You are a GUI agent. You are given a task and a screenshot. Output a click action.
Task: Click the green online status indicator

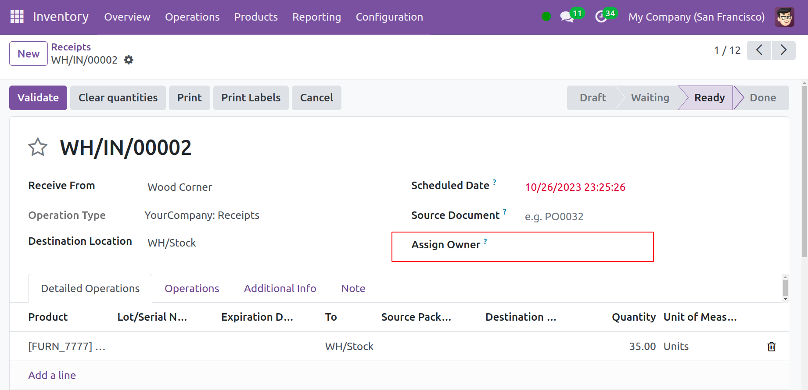(546, 17)
